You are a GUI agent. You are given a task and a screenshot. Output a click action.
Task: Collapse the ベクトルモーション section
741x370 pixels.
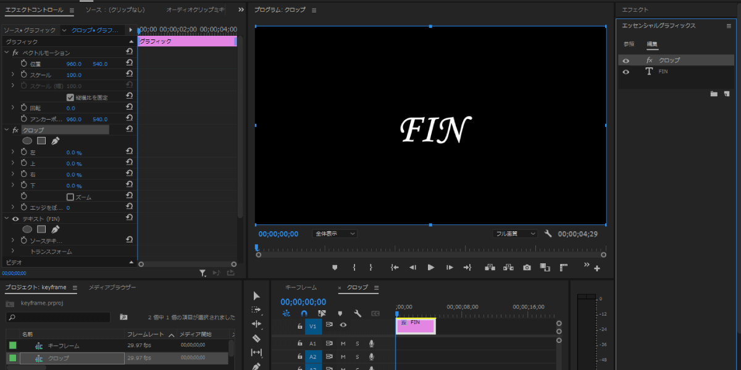7,53
